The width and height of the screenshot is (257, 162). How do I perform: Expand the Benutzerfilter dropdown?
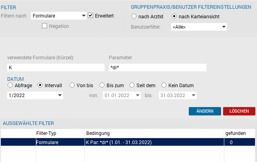pos(224,27)
